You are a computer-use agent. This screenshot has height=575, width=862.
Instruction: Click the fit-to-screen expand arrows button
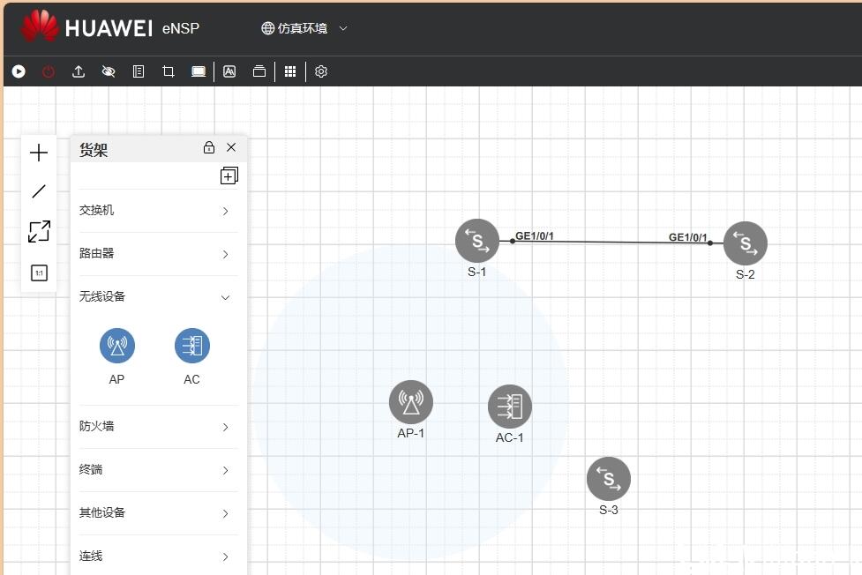tap(39, 232)
